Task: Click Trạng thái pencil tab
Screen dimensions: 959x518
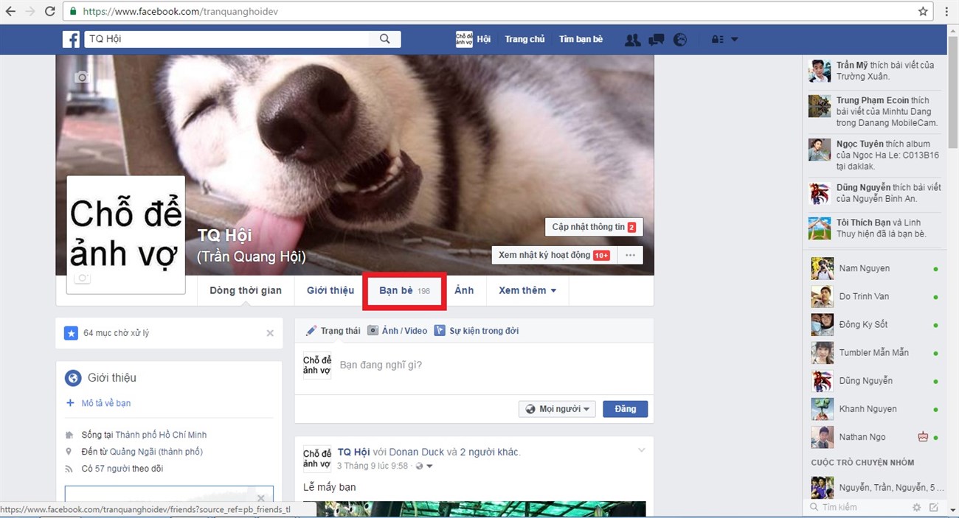Action: point(333,331)
